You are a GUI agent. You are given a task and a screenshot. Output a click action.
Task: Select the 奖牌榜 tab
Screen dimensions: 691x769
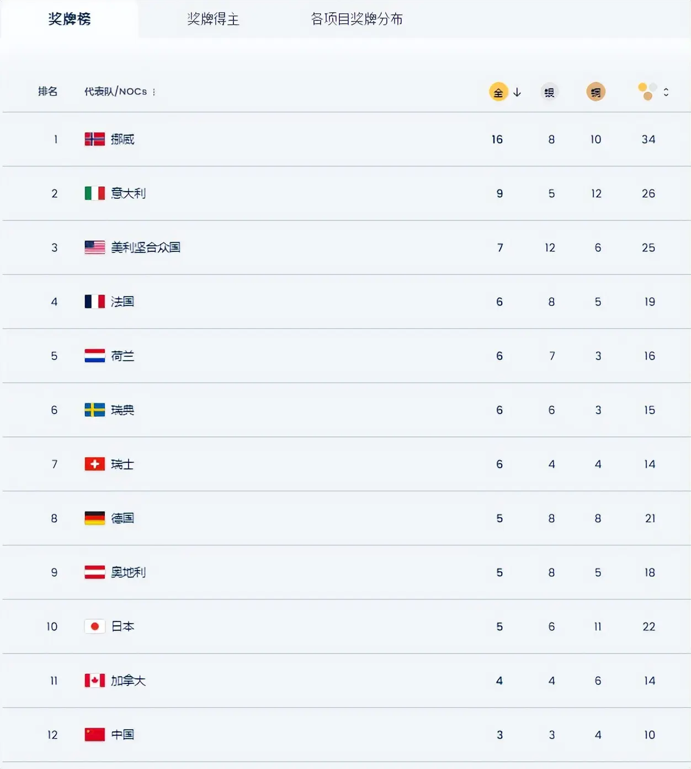click(x=70, y=19)
